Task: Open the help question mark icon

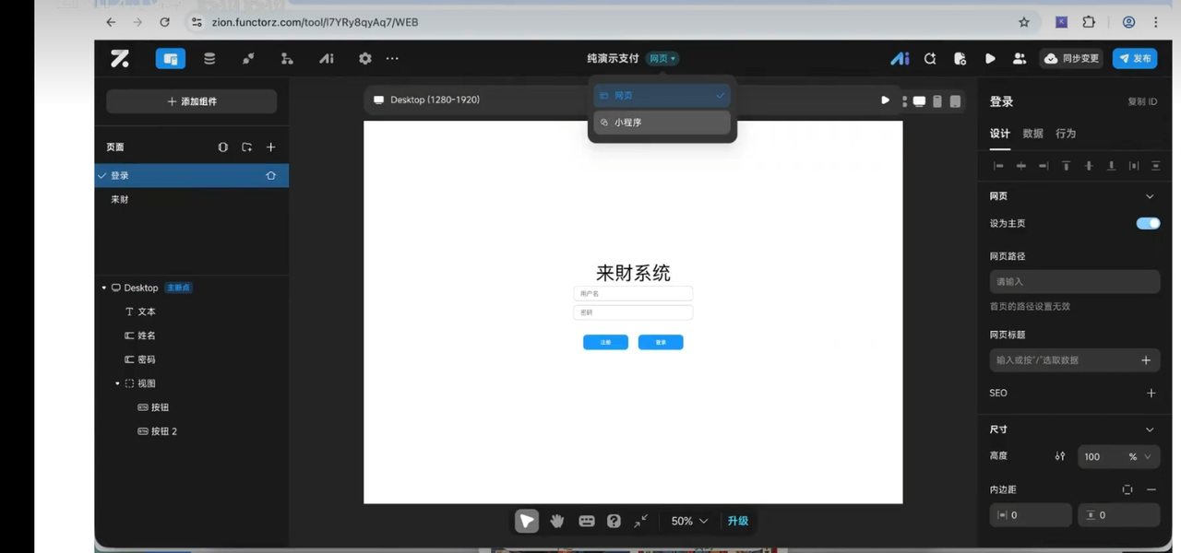Action: click(x=614, y=521)
